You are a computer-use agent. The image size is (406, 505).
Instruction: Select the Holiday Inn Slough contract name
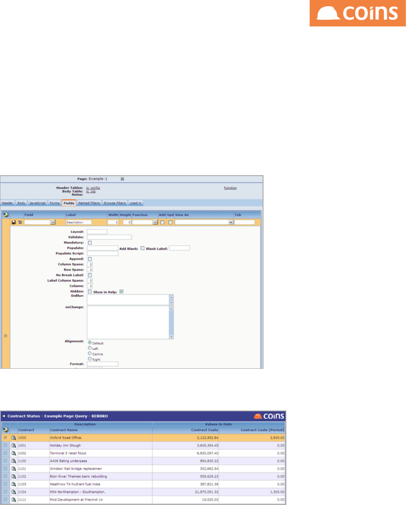point(65,445)
